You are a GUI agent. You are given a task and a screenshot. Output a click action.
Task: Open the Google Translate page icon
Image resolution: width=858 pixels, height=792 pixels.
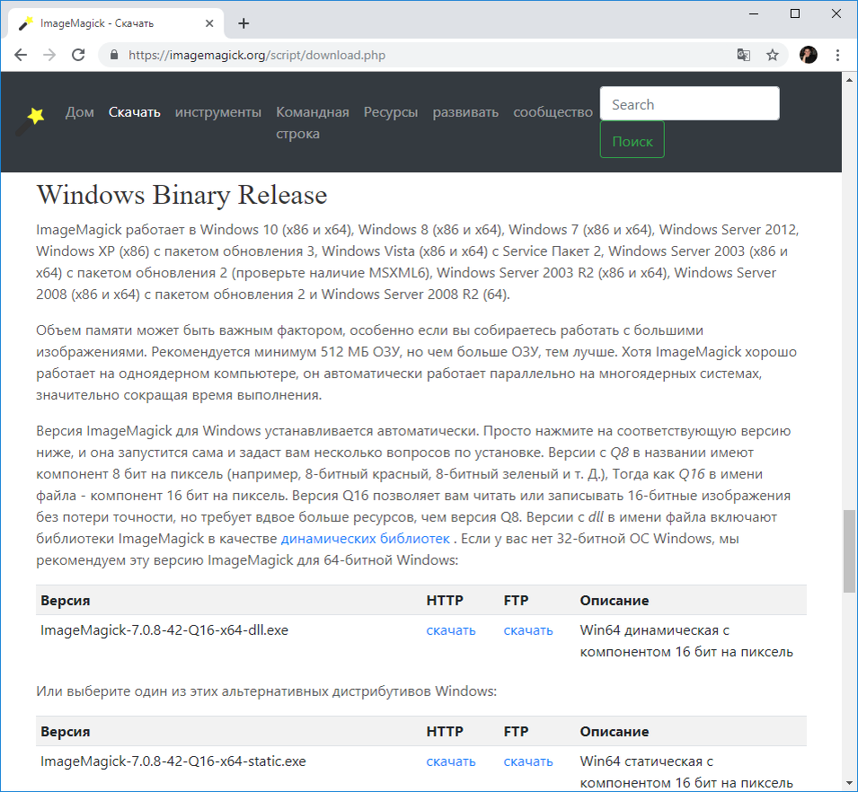[x=744, y=55]
